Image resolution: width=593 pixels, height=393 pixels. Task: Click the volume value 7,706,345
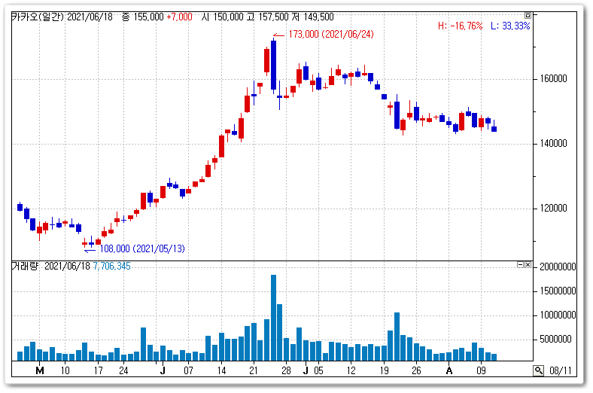click(111, 267)
